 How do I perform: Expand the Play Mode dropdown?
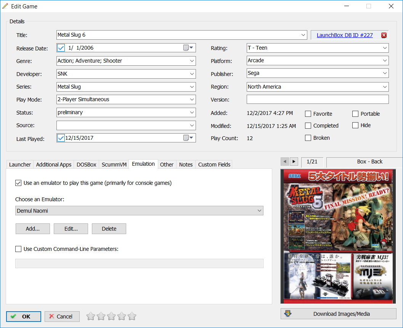[x=192, y=99]
